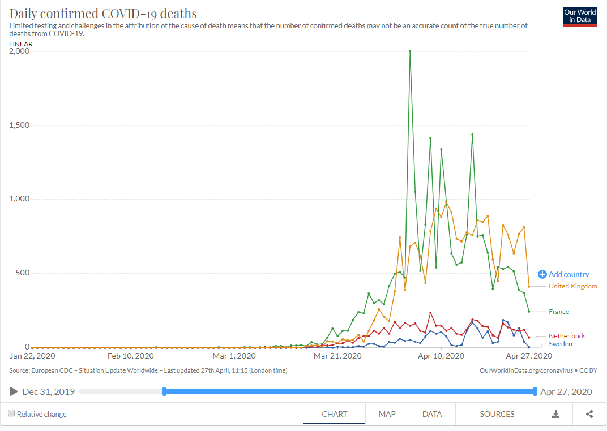Open the SOURCES tab
Screen dimensions: 607x431
click(x=497, y=414)
